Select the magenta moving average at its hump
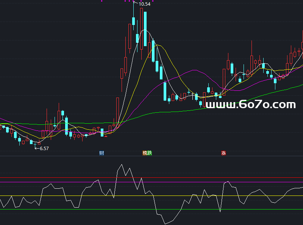Screen dimensions: 303x225 coord(194,71)
